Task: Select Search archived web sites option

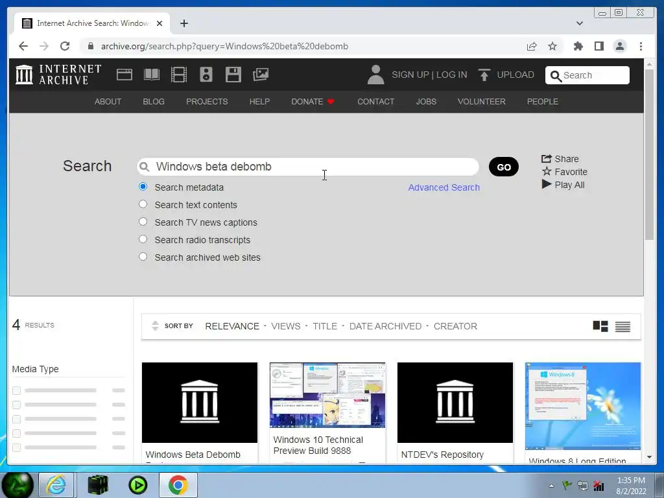Action: coord(143,257)
